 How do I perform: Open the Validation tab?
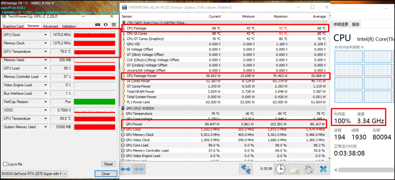pyautogui.click(x=69, y=26)
